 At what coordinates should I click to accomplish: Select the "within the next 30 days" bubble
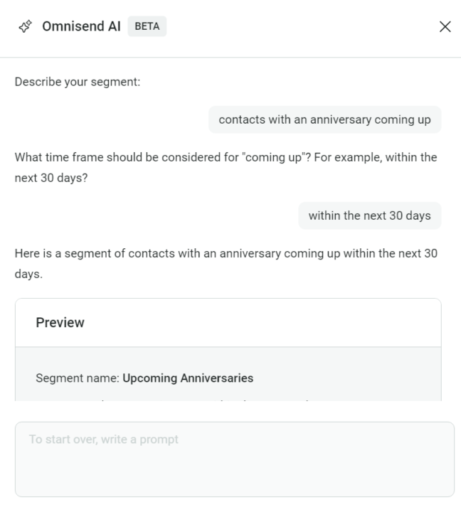pyautogui.click(x=369, y=215)
